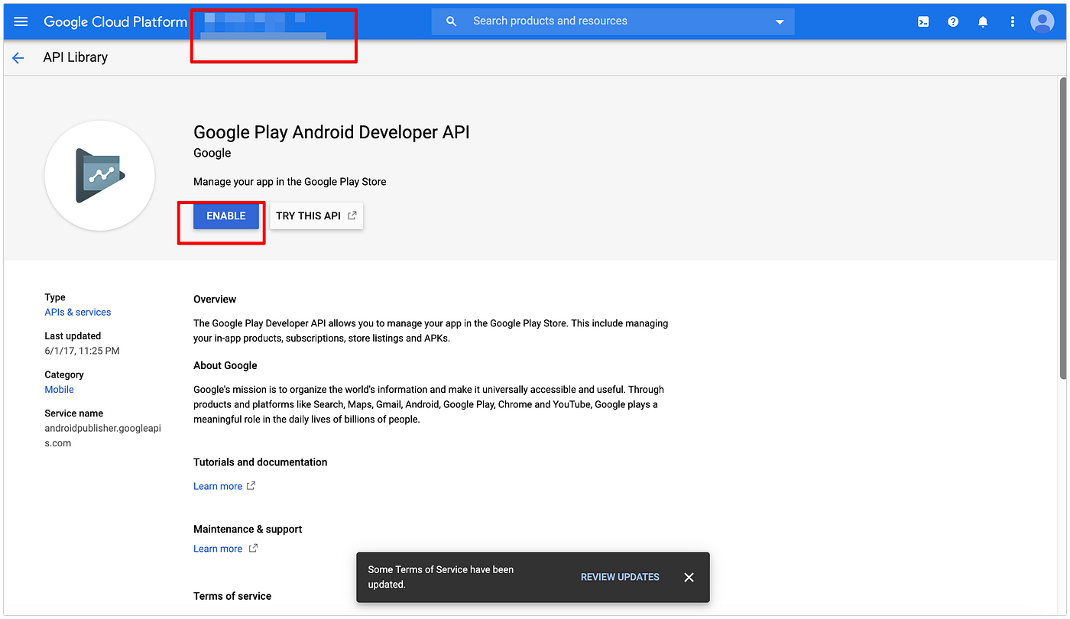Open the APIs & services link
Screen dimensions: 1070x619
point(77,312)
